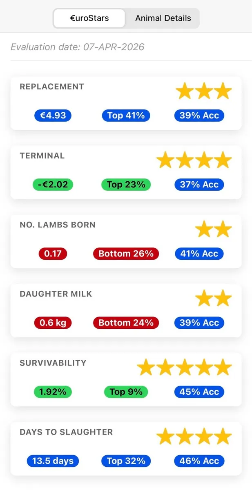This screenshot has width=252, height=490.
Task: Click the Replacement three-star rating
Action: [x=204, y=91]
